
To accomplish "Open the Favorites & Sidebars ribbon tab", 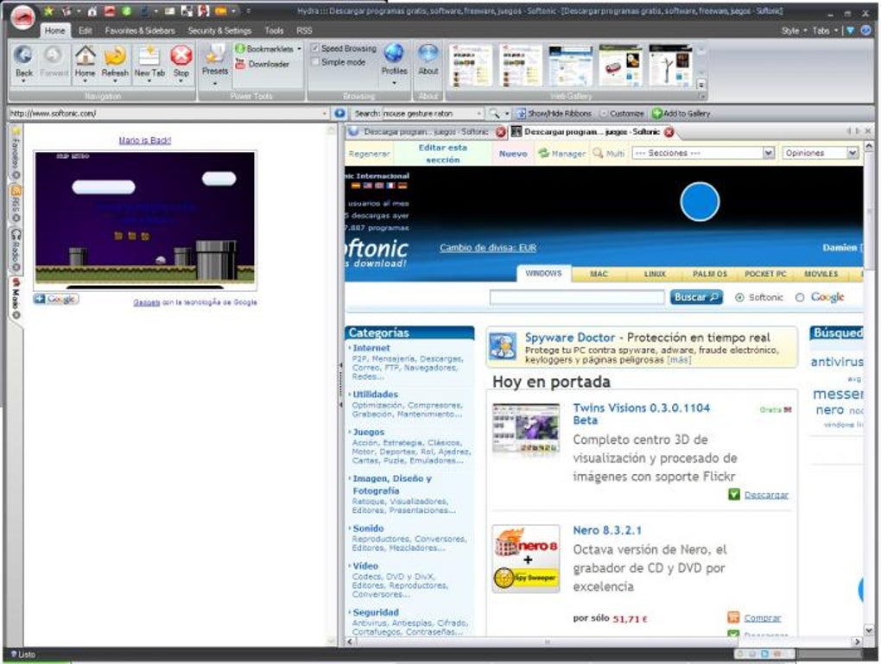I will click(x=140, y=30).
